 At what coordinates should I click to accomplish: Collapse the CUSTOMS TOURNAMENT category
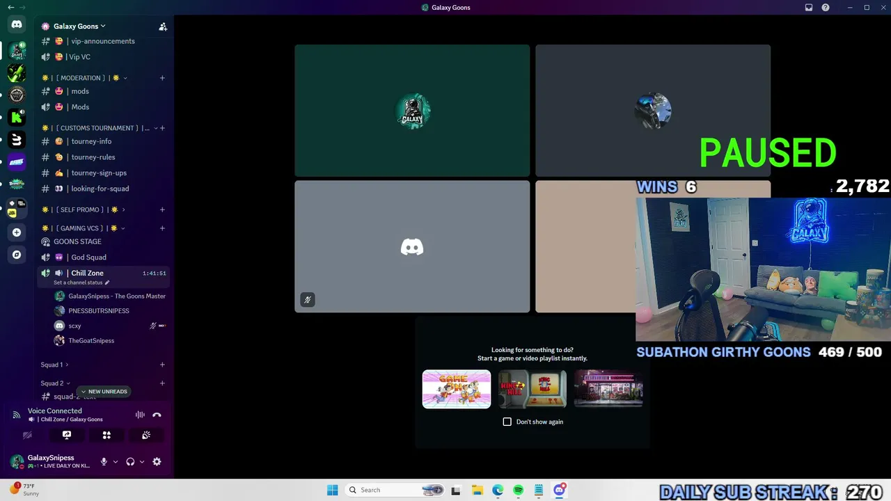tap(155, 128)
